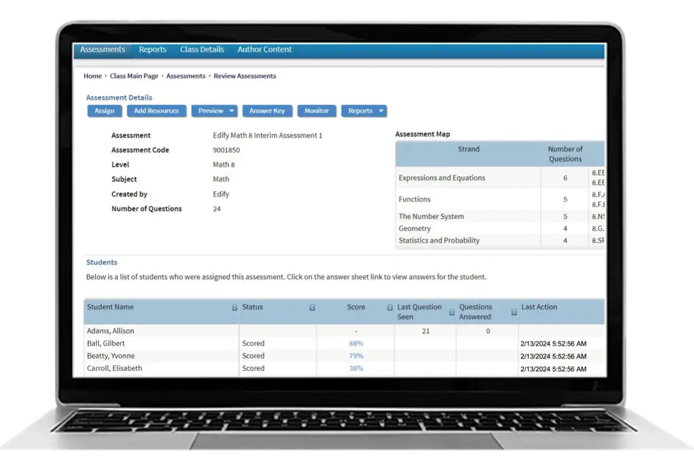Open Gilbert Ball's 88% score
This screenshot has height=471, width=694.
355,343
